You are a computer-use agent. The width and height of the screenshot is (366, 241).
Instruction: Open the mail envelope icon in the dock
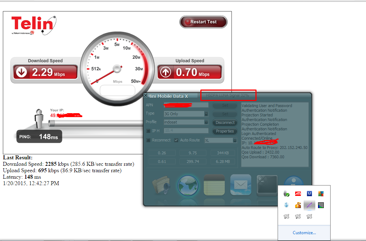coord(241,185)
